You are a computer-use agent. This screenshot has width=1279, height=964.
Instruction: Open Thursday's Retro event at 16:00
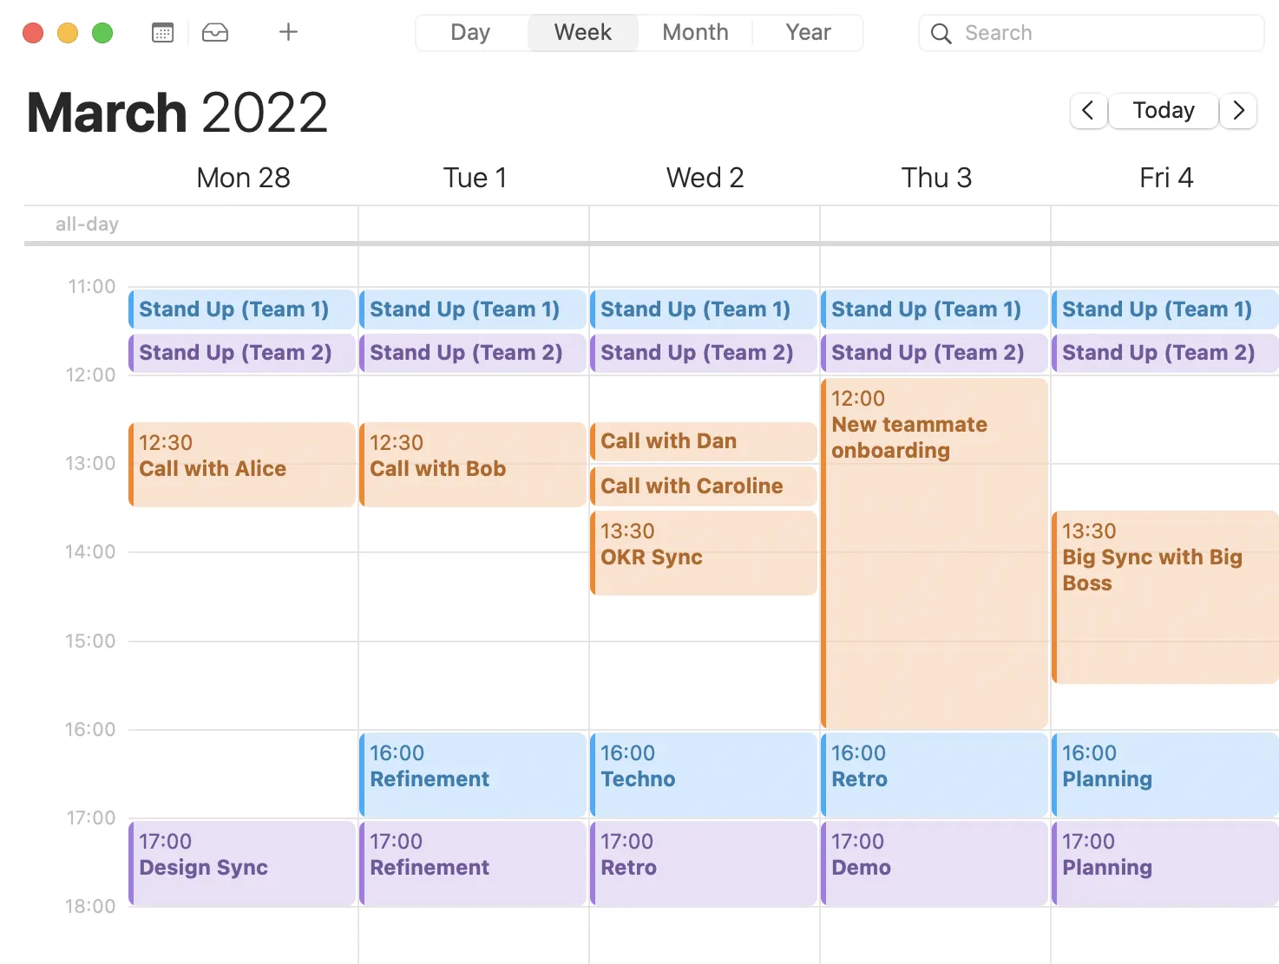935,774
